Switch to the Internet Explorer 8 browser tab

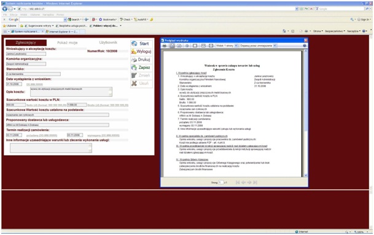tap(61, 31)
